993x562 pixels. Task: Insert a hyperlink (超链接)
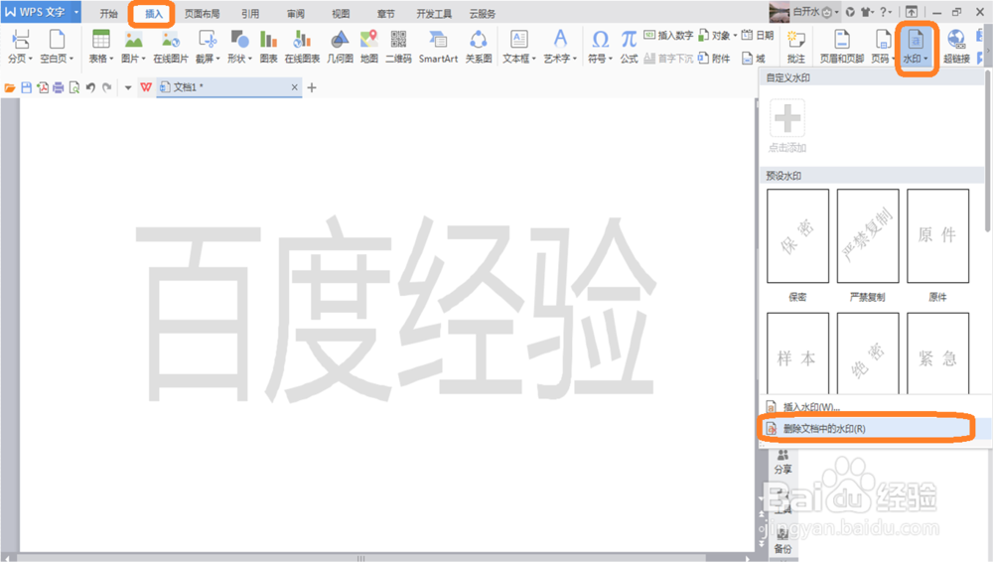tap(956, 47)
